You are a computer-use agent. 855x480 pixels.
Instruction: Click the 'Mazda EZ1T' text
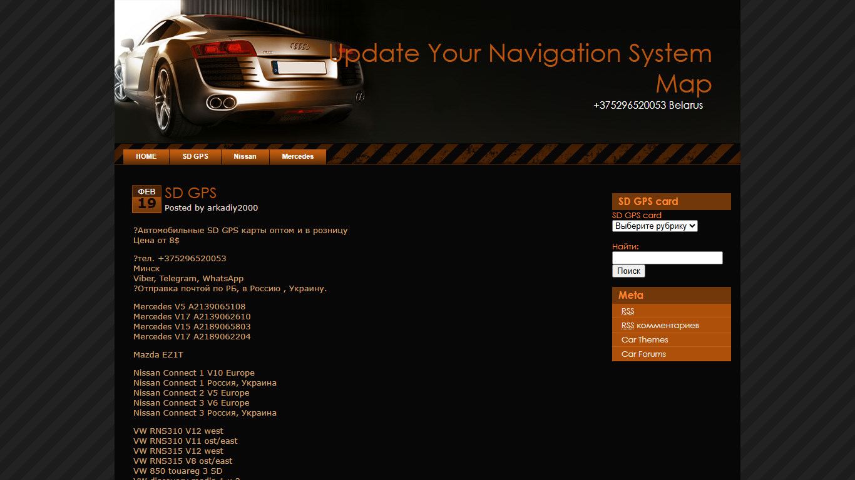158,355
